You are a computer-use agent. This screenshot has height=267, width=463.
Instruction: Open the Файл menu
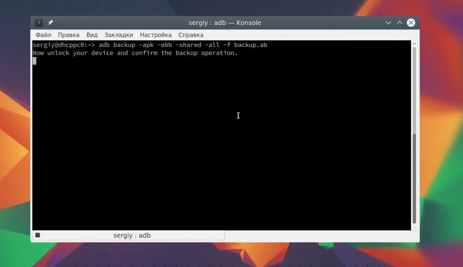pyautogui.click(x=43, y=35)
